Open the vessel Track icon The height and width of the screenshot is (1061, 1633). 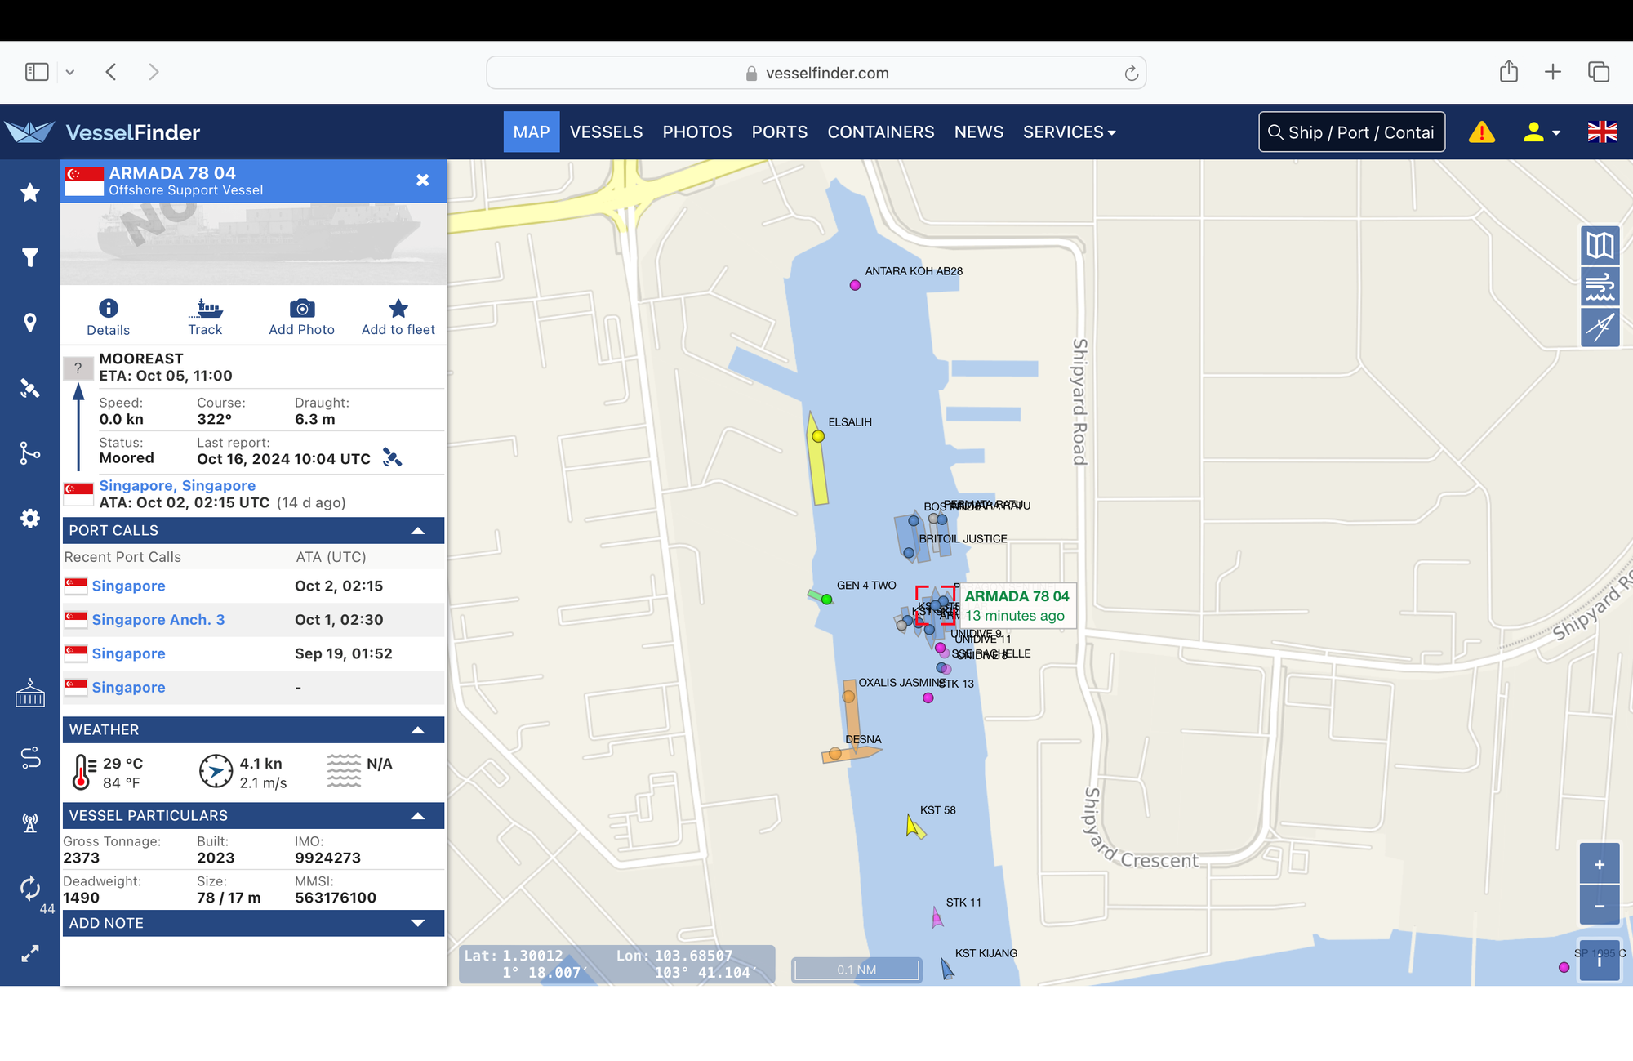coord(205,309)
